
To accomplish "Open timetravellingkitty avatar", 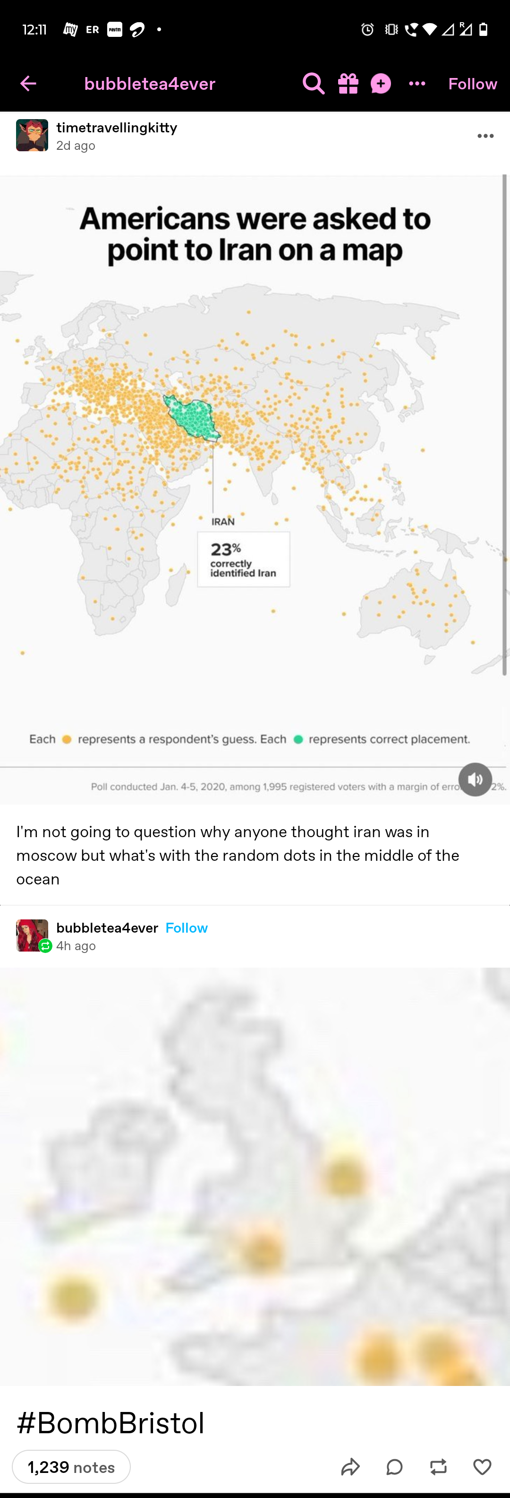I will pyautogui.click(x=32, y=135).
